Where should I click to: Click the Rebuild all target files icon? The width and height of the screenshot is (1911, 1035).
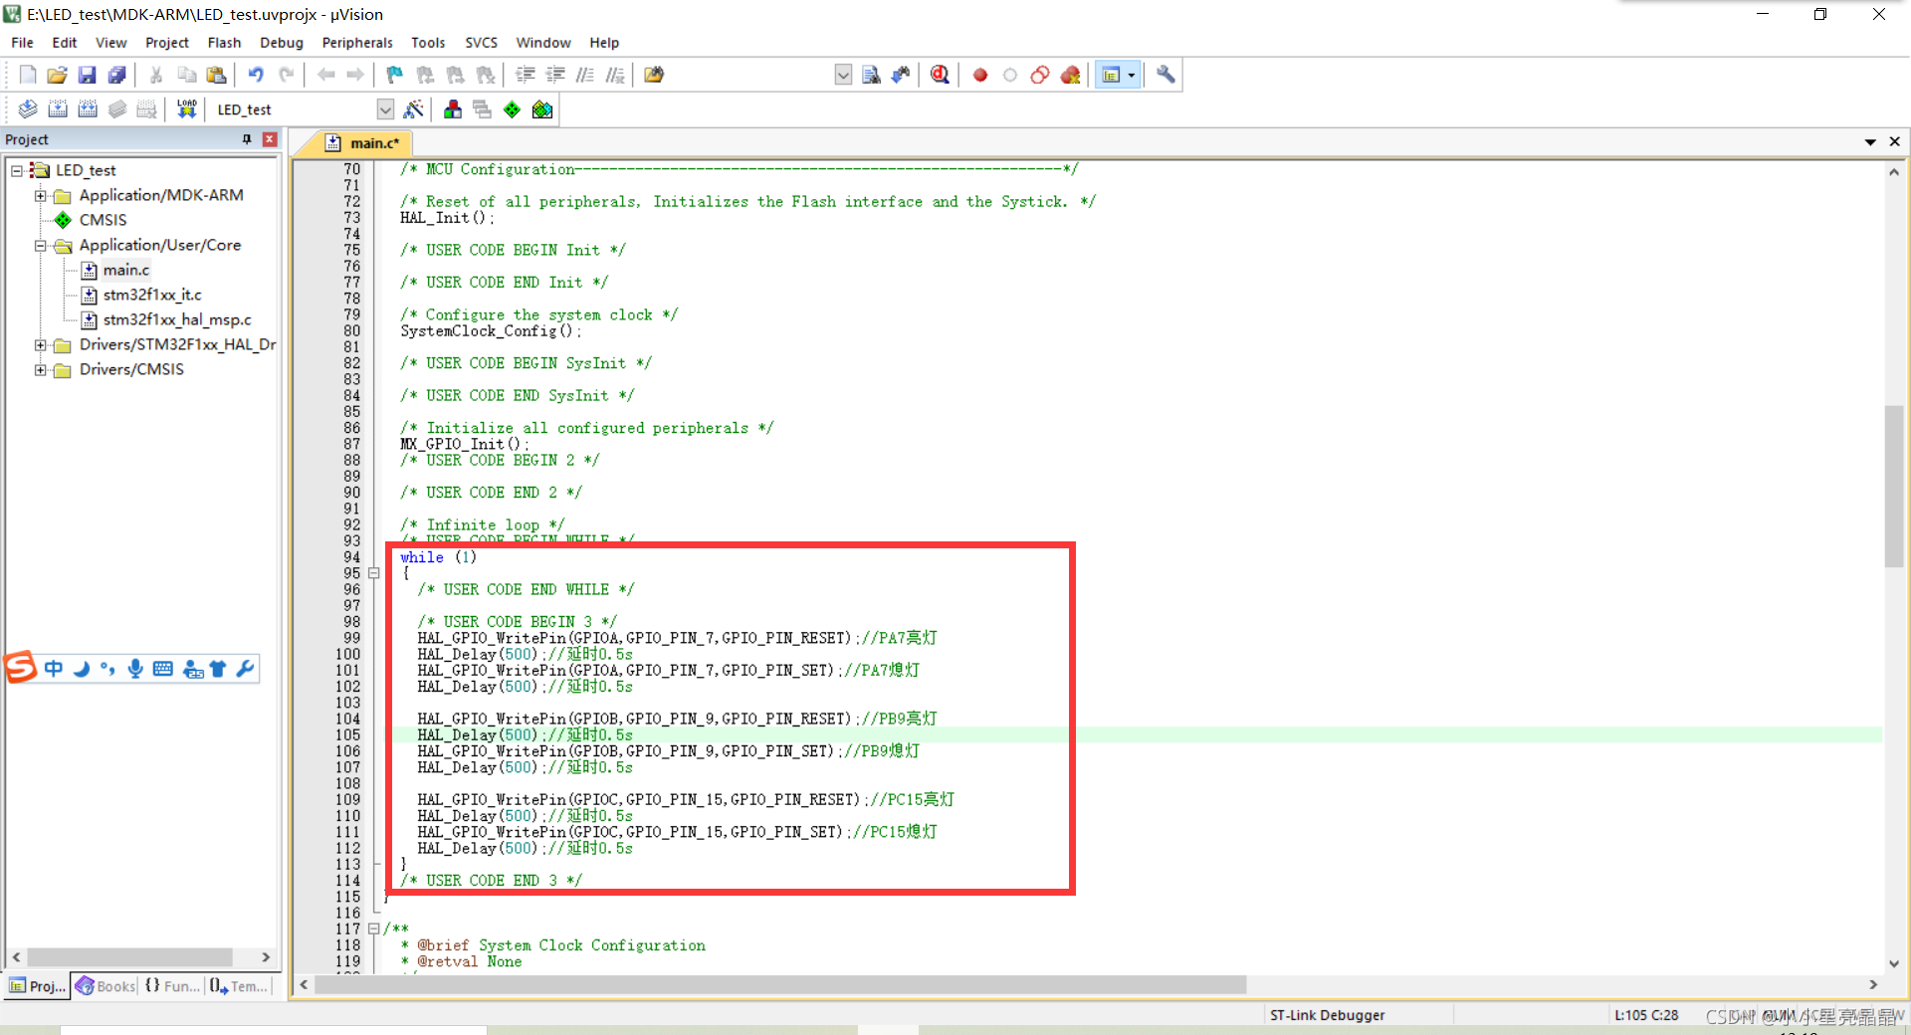pyautogui.click(x=88, y=109)
